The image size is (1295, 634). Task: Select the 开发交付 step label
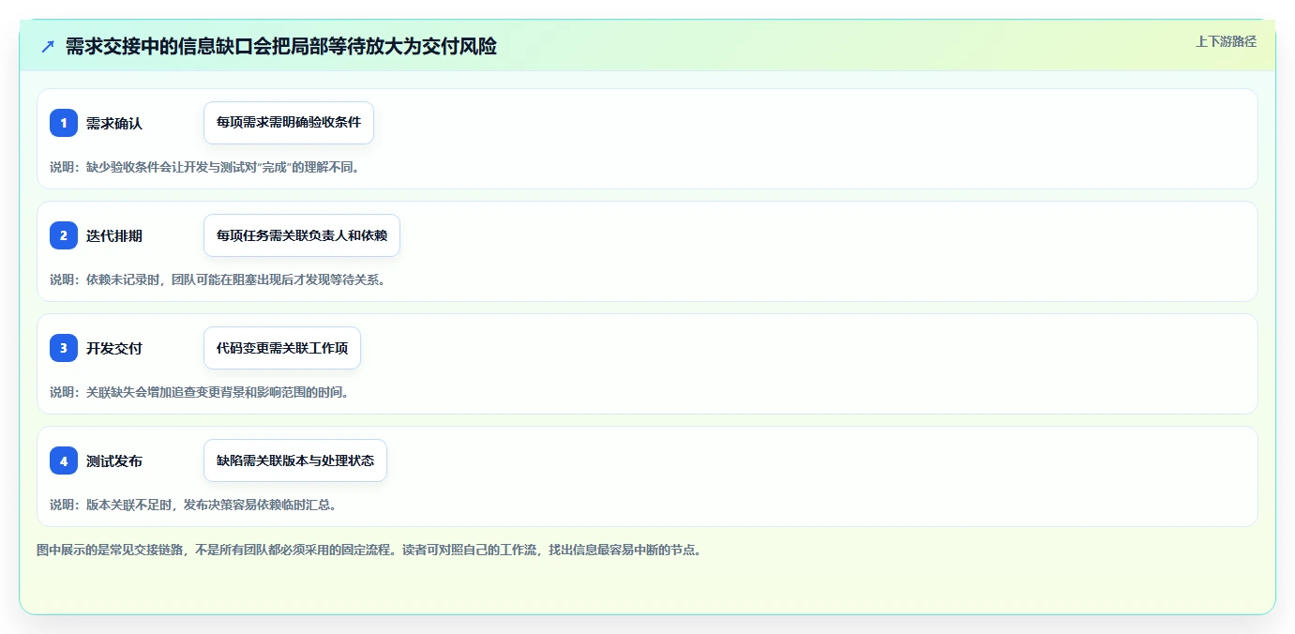[114, 348]
